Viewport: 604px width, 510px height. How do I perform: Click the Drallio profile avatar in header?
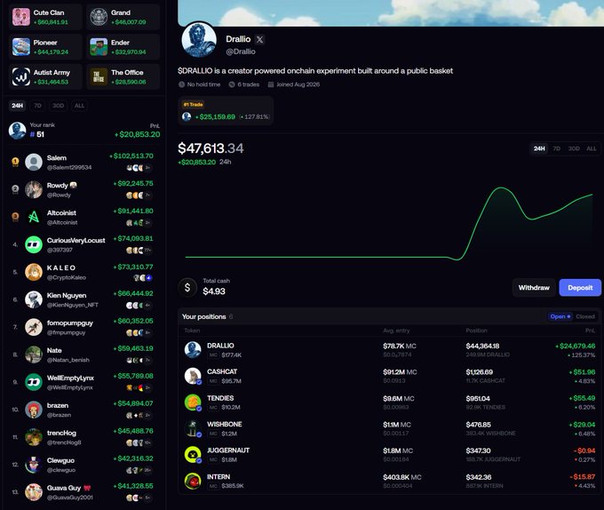pos(199,40)
